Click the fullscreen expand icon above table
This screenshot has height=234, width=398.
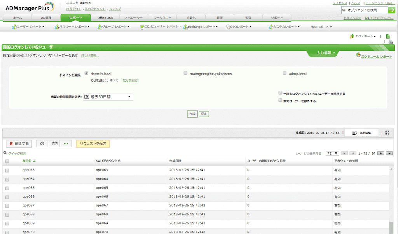pyautogui.click(x=387, y=133)
